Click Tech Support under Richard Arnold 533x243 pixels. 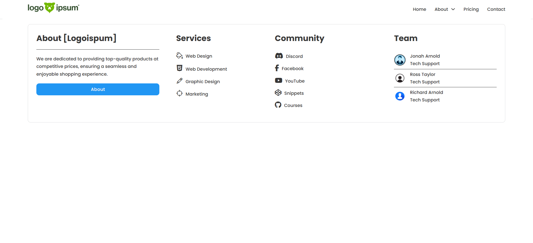coord(425,100)
